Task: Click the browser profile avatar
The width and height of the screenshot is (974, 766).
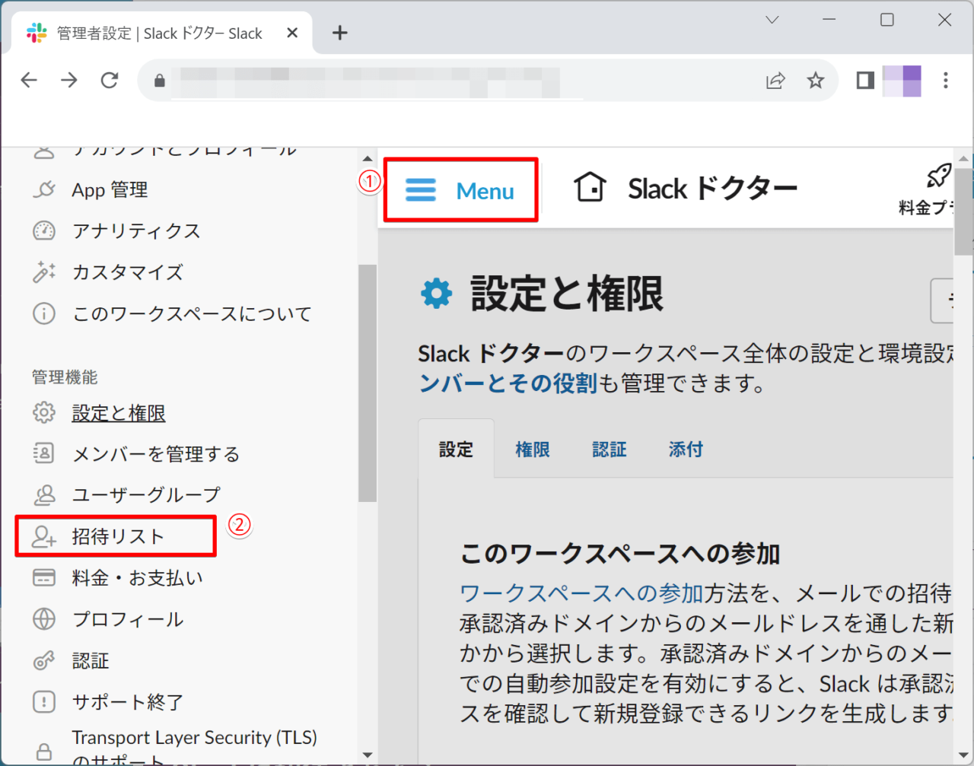Action: coord(902,81)
